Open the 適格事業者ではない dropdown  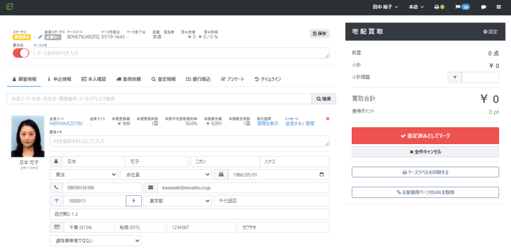[x=95, y=241]
